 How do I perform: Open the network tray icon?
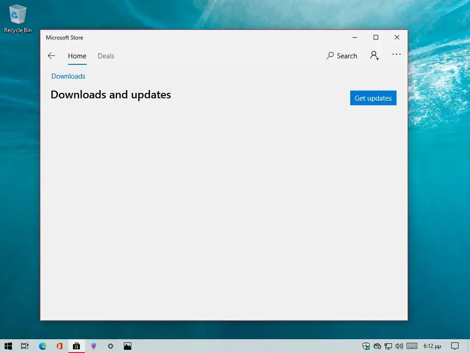point(388,346)
